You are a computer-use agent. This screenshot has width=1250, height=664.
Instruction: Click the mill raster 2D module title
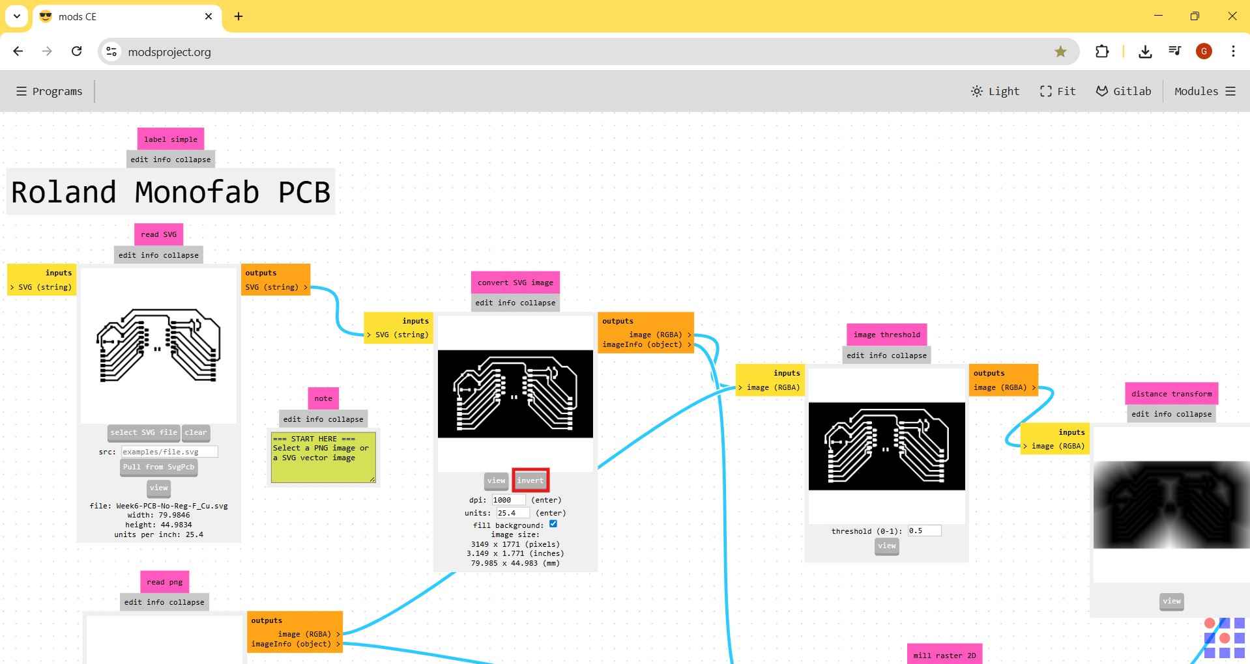(944, 655)
